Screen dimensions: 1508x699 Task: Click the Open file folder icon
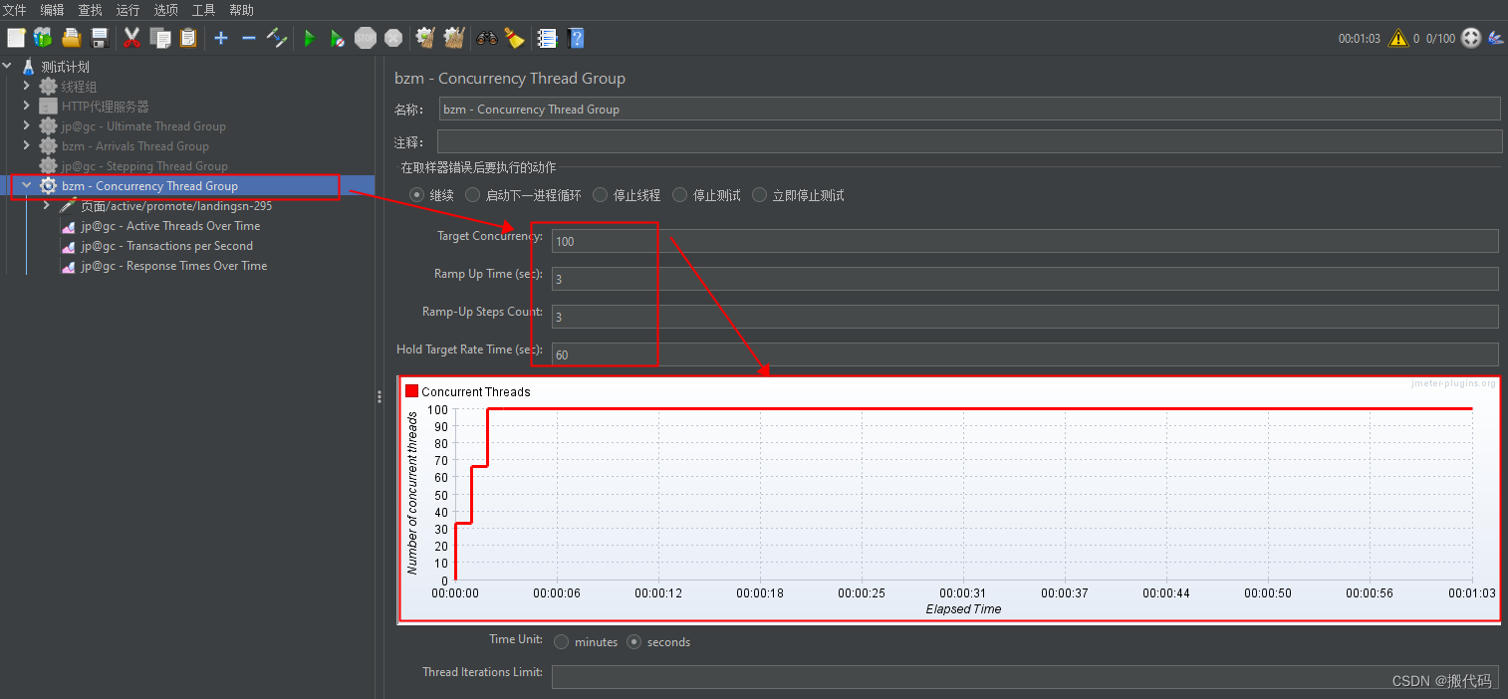[71, 38]
